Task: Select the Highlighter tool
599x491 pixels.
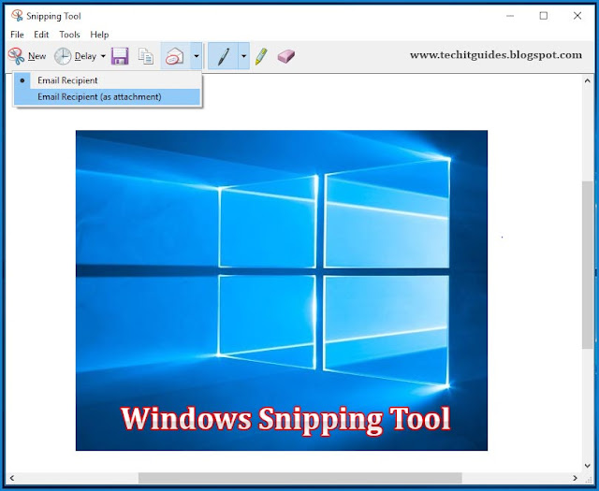Action: 261,56
